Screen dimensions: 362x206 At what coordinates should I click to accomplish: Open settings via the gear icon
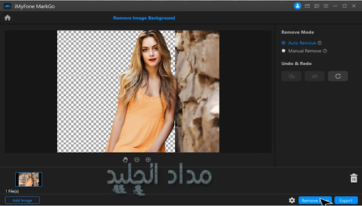click(x=292, y=200)
